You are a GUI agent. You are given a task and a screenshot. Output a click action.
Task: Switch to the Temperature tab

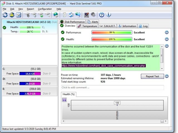pos(87,26)
